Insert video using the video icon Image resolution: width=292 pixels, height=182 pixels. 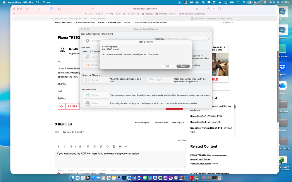pyautogui.click(x=120, y=146)
